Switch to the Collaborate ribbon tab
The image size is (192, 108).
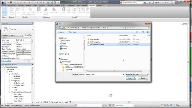70,5
